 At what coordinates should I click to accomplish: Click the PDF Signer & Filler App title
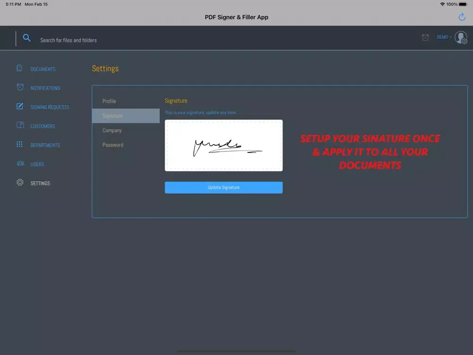point(236,17)
